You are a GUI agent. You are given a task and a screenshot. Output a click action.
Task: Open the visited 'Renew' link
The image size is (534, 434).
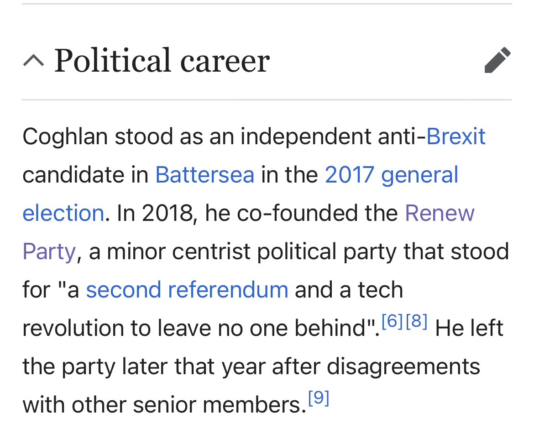point(440,214)
